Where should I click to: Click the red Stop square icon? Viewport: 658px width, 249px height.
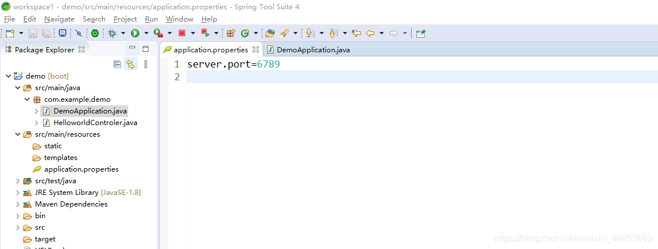click(x=182, y=33)
